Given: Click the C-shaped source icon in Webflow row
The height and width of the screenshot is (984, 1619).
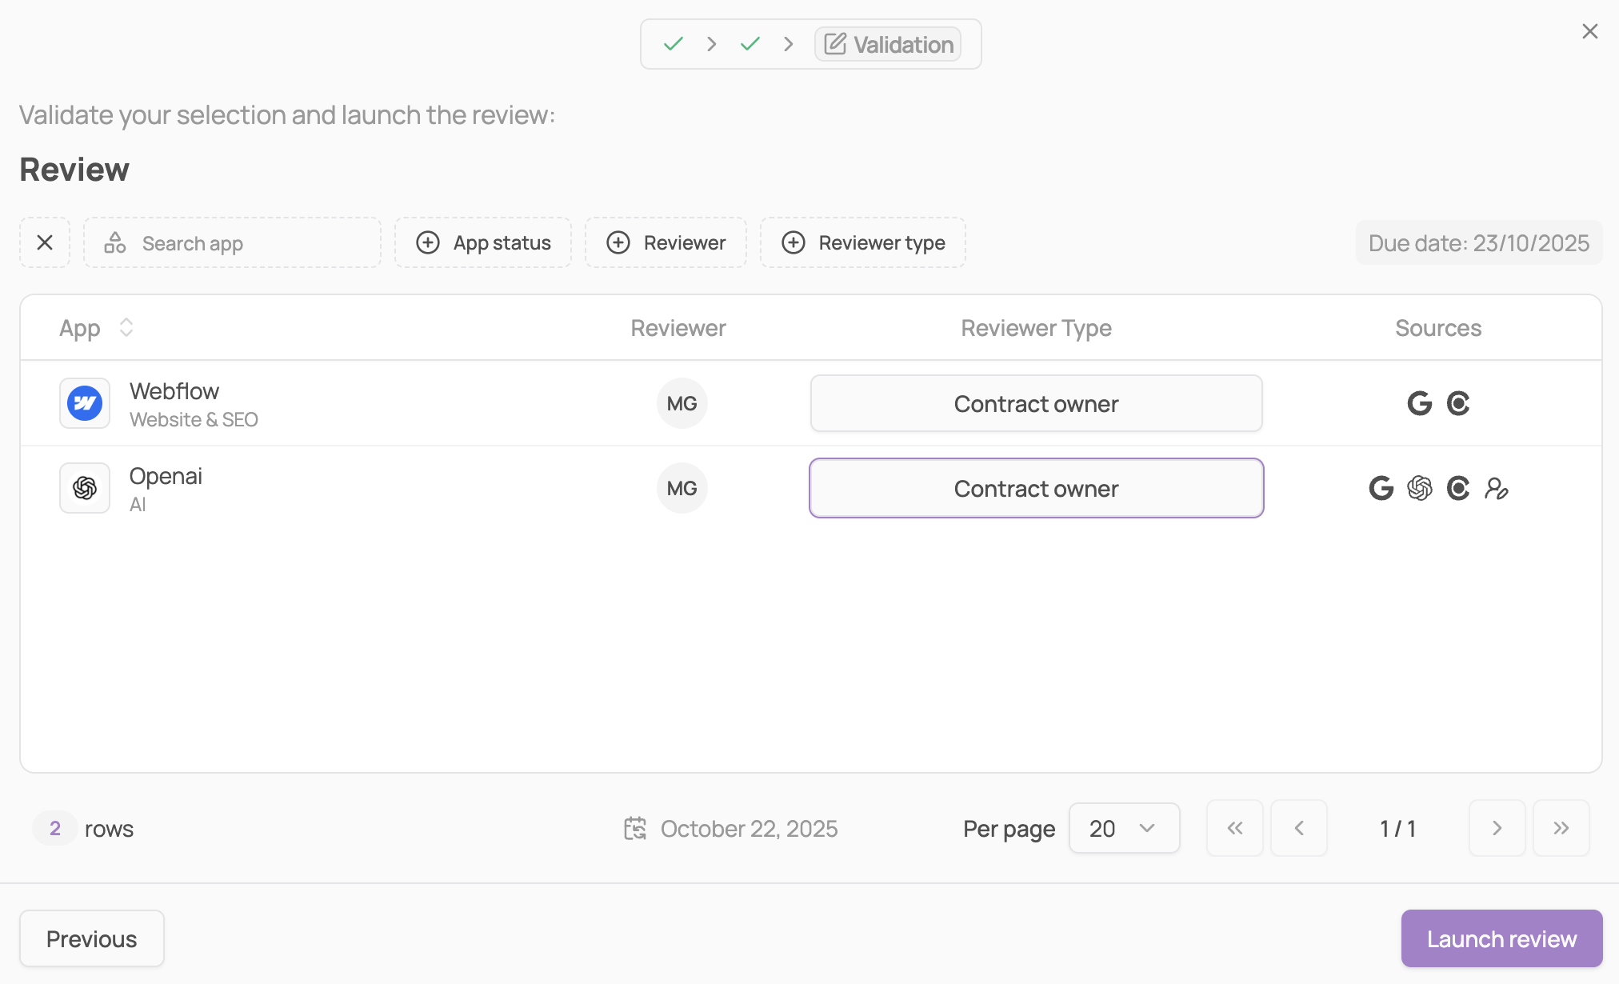Looking at the screenshot, I should (1458, 403).
